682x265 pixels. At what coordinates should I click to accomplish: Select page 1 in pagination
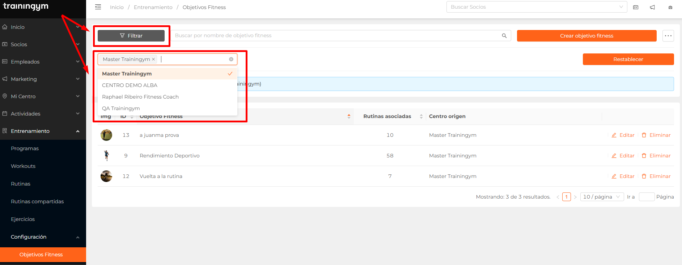[x=567, y=197]
